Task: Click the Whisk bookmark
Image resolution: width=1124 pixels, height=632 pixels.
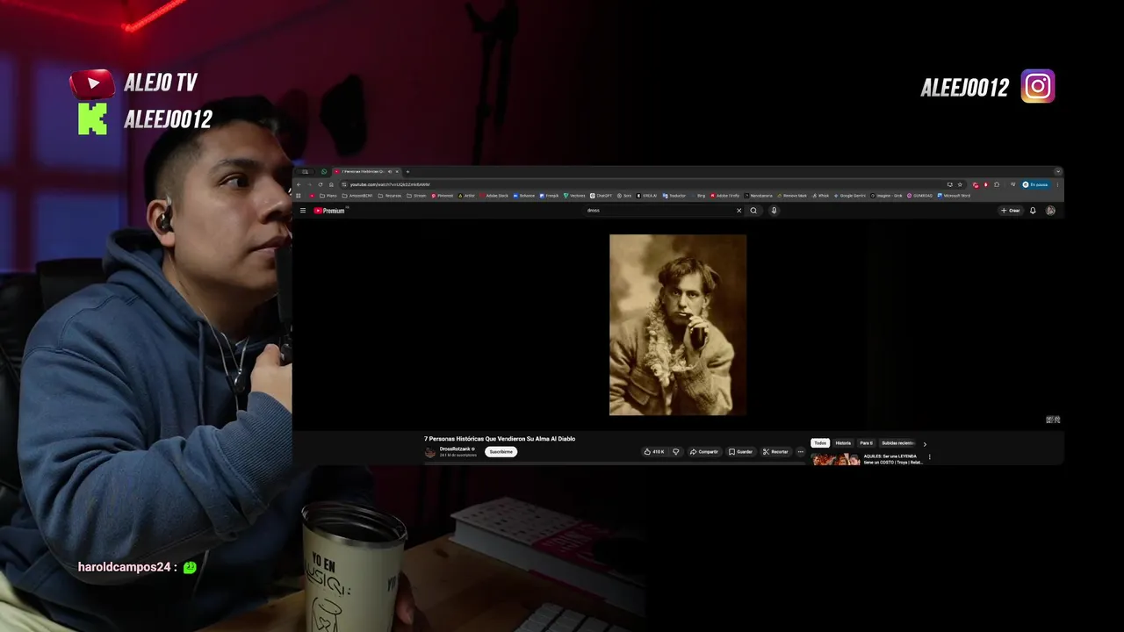Action: [820, 196]
